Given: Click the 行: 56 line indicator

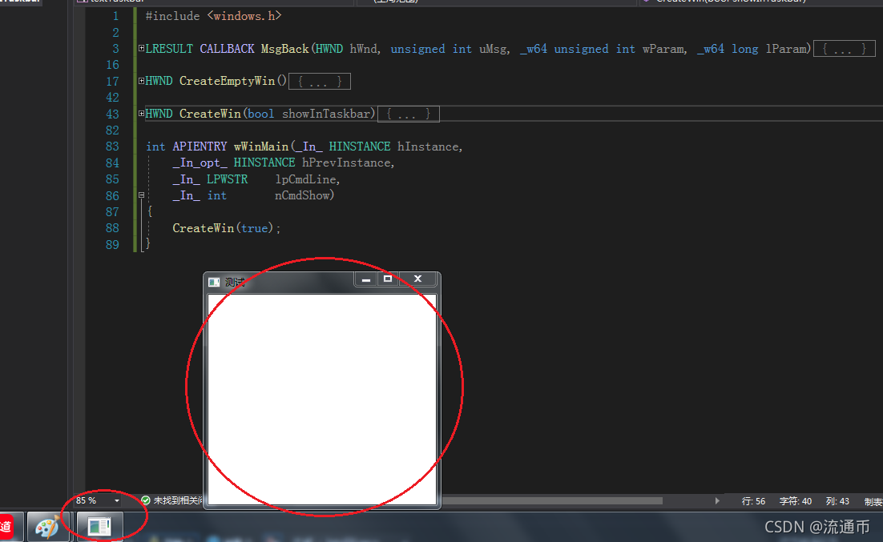Looking at the screenshot, I should 753,501.
